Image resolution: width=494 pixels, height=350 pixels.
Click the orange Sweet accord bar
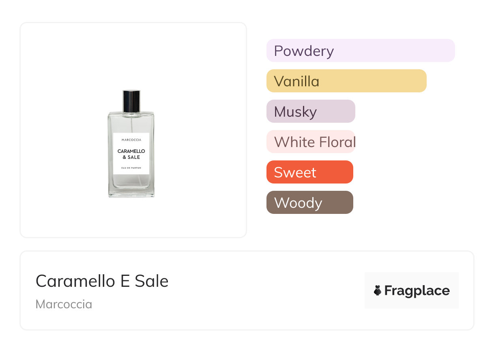coord(309,172)
